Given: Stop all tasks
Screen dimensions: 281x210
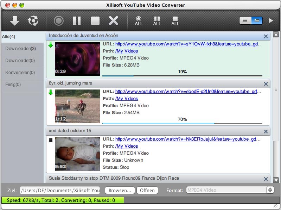Looking at the screenshot, I should [x=175, y=21].
